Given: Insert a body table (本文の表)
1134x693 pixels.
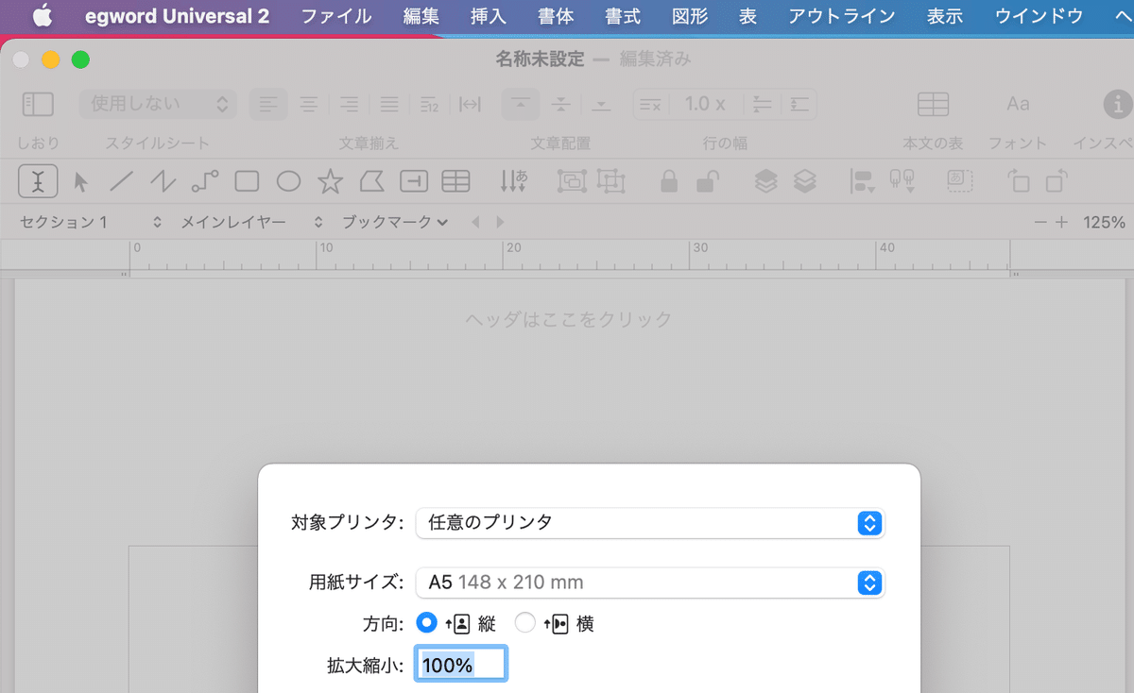Looking at the screenshot, I should 933,104.
